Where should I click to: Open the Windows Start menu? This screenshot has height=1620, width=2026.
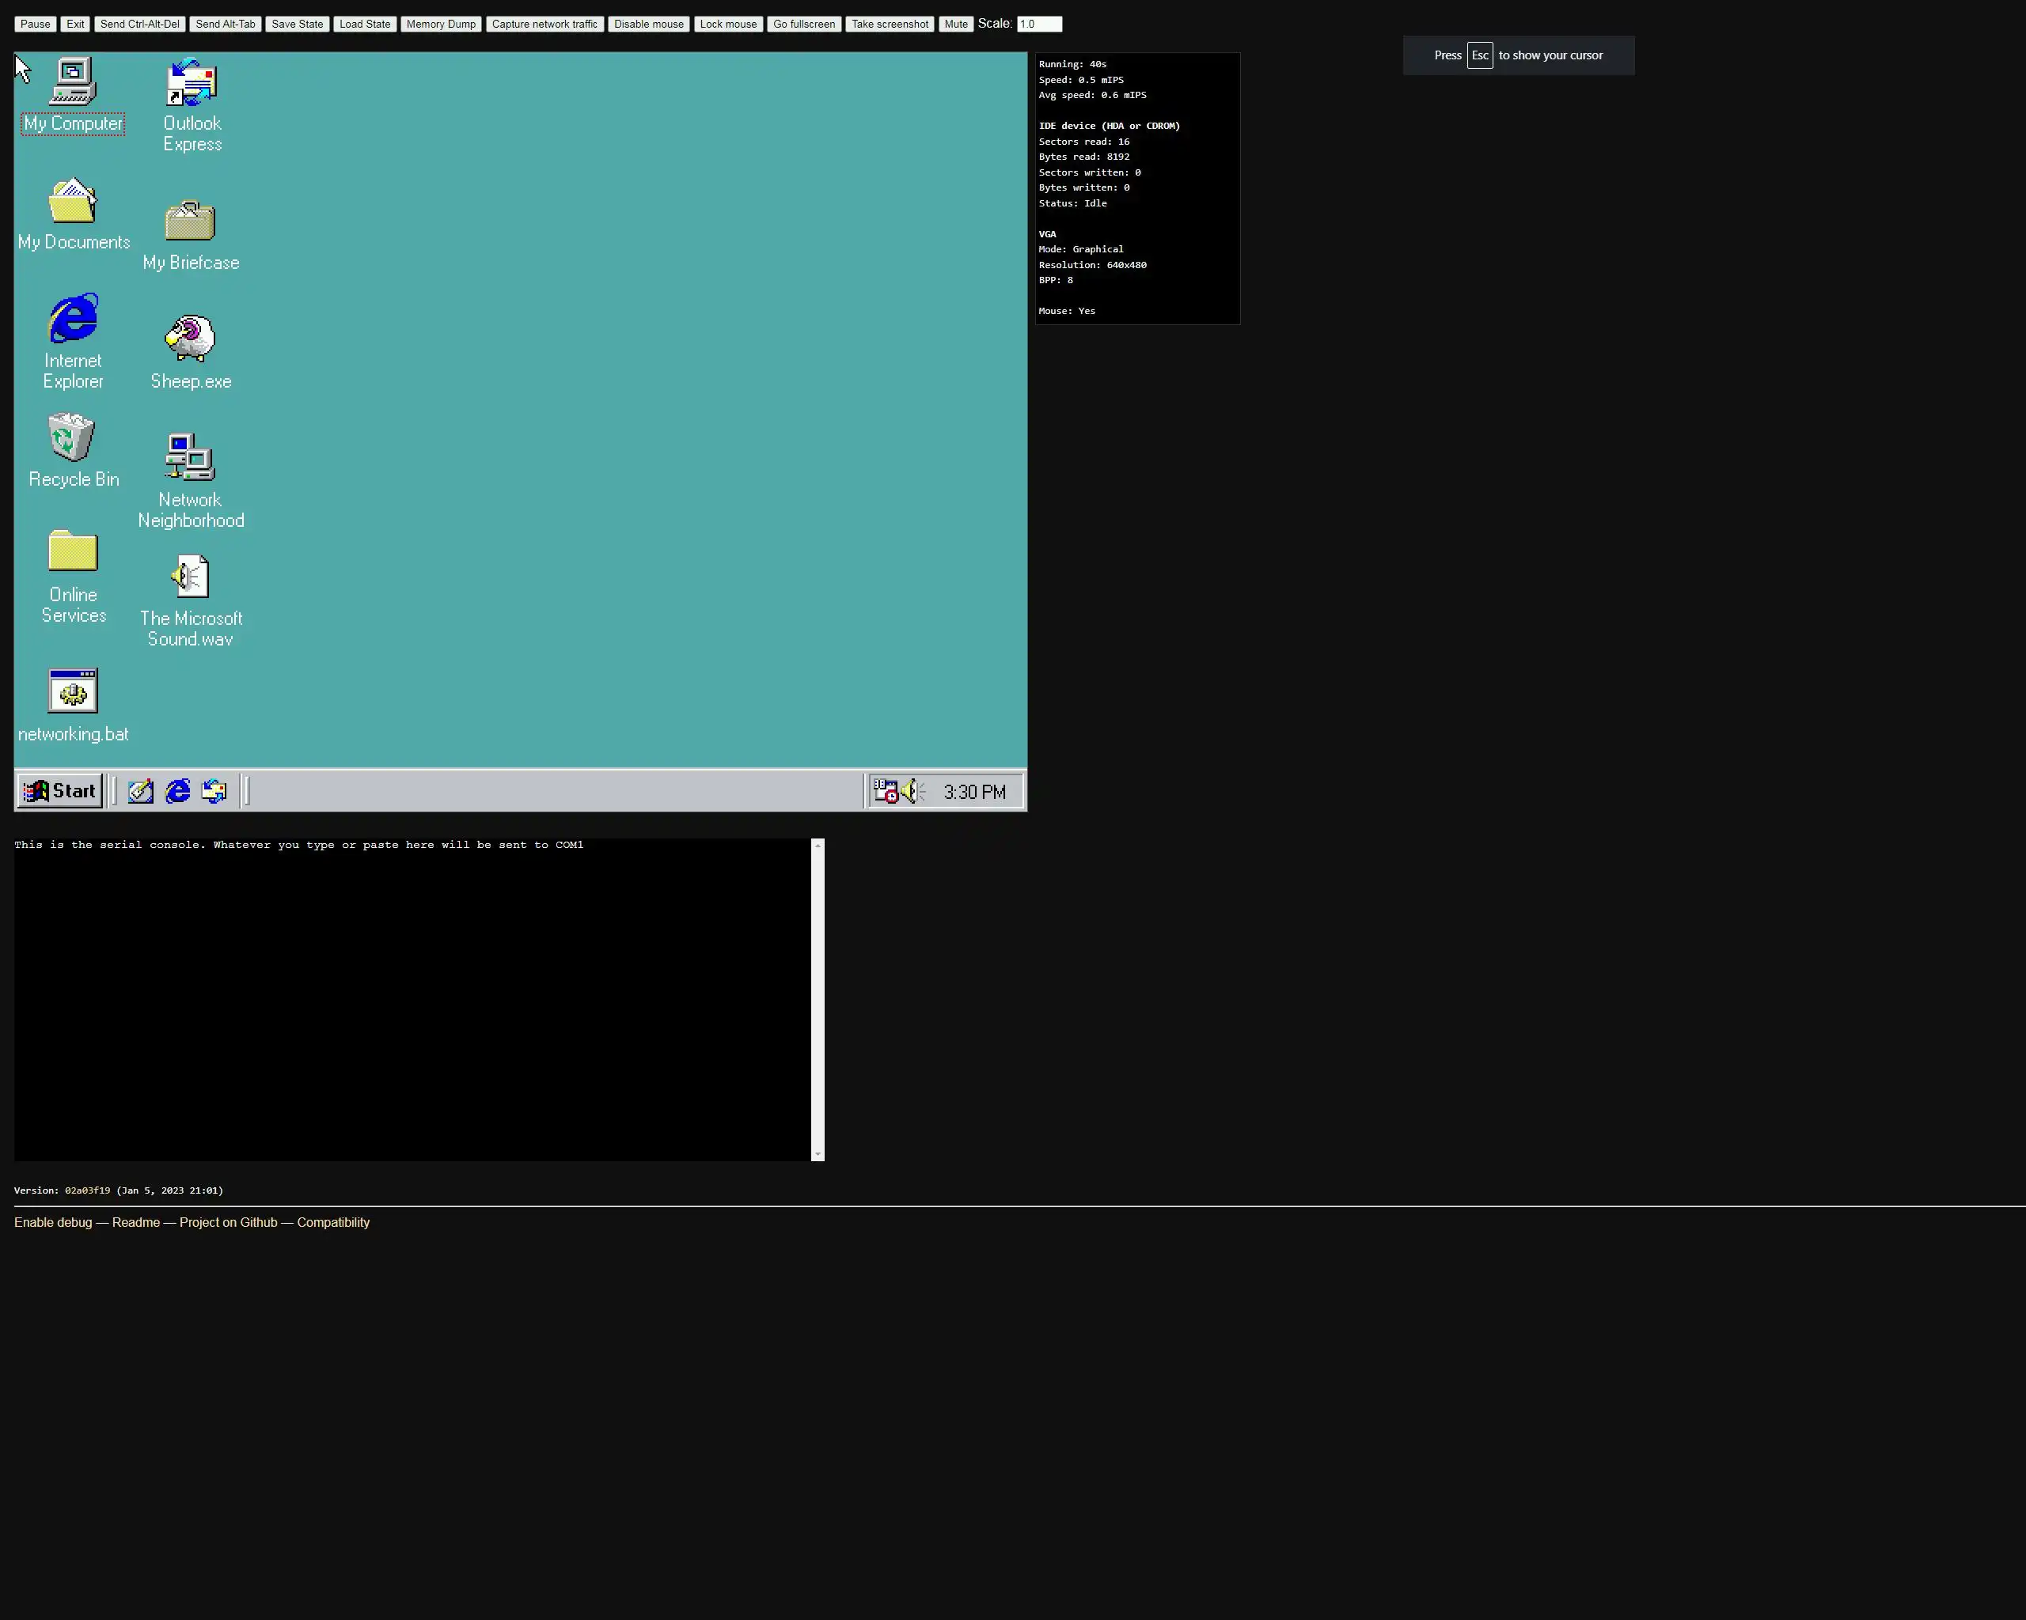pyautogui.click(x=59, y=792)
